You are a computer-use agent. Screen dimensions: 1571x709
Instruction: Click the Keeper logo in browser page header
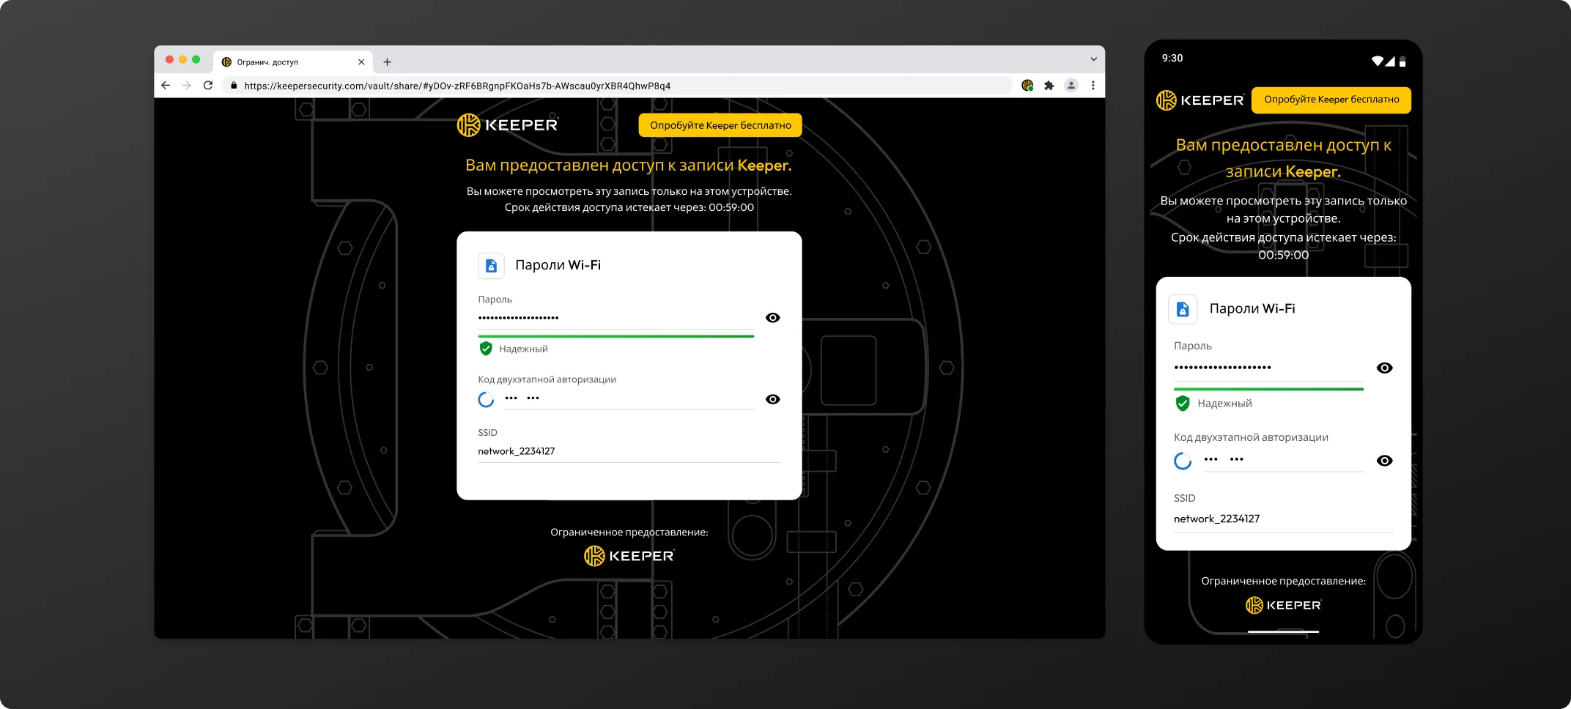click(x=508, y=125)
